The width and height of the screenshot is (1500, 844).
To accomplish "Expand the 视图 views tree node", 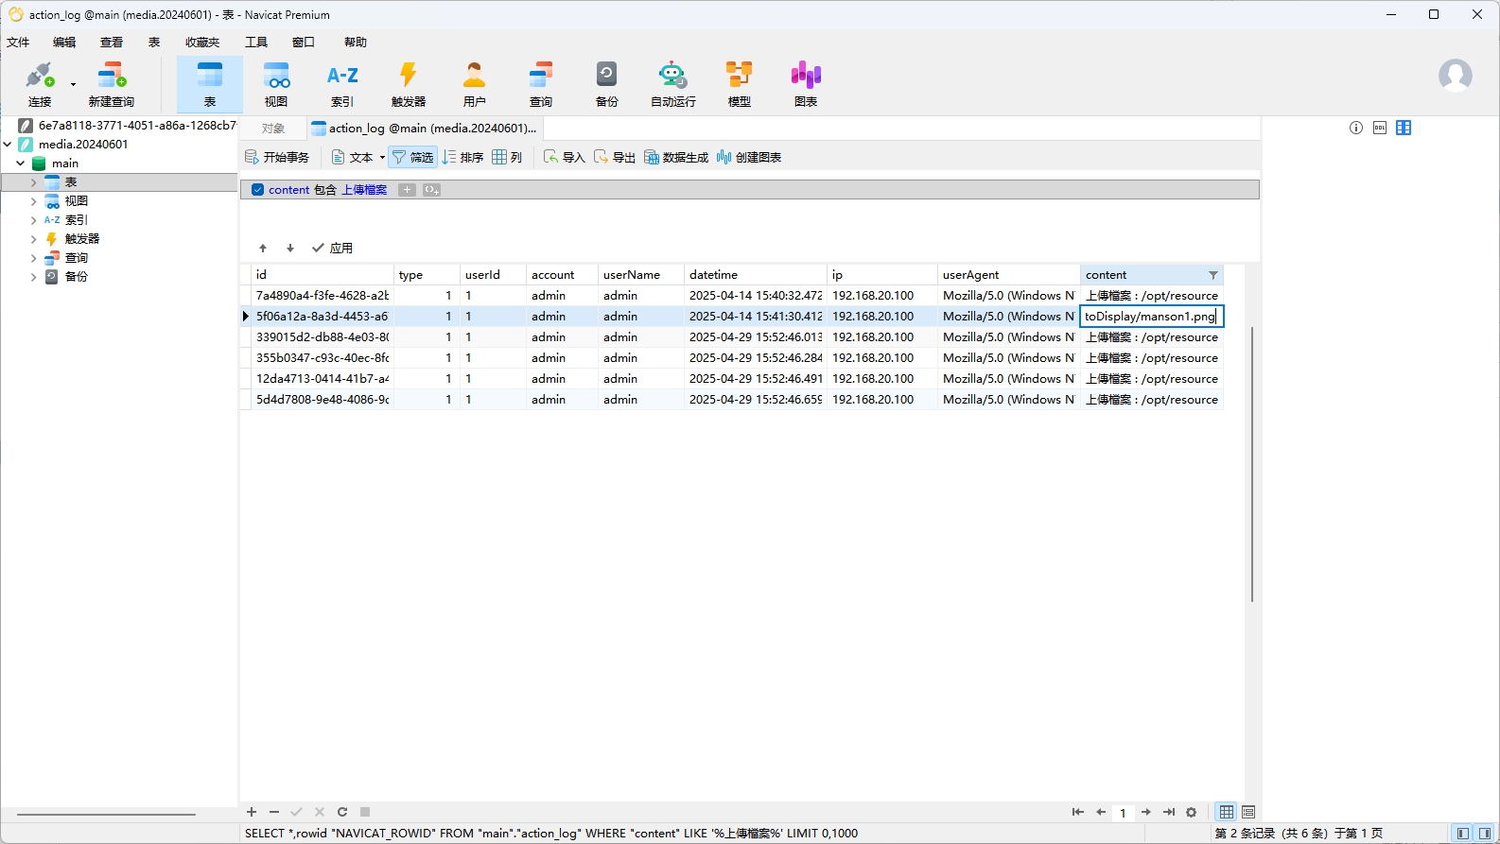I will [34, 201].
